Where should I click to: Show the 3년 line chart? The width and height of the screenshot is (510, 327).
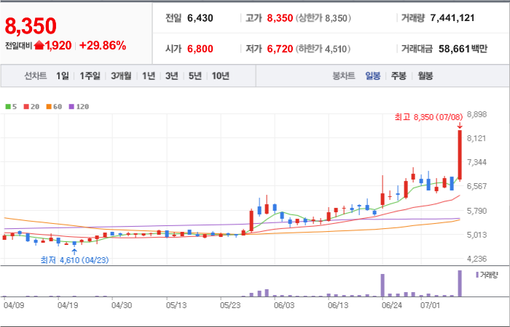(172, 76)
